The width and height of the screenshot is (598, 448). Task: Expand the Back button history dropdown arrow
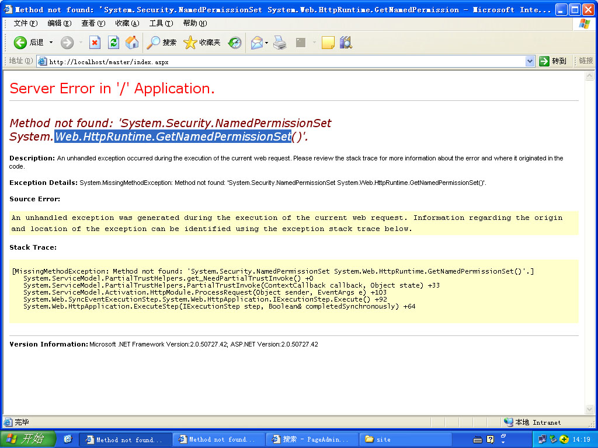(x=51, y=43)
